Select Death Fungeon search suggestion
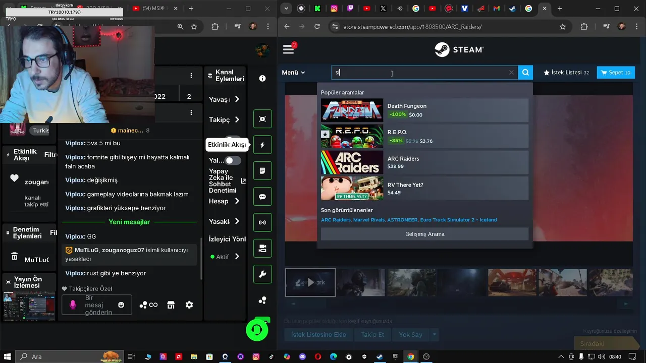This screenshot has height=363, width=646. [424, 110]
